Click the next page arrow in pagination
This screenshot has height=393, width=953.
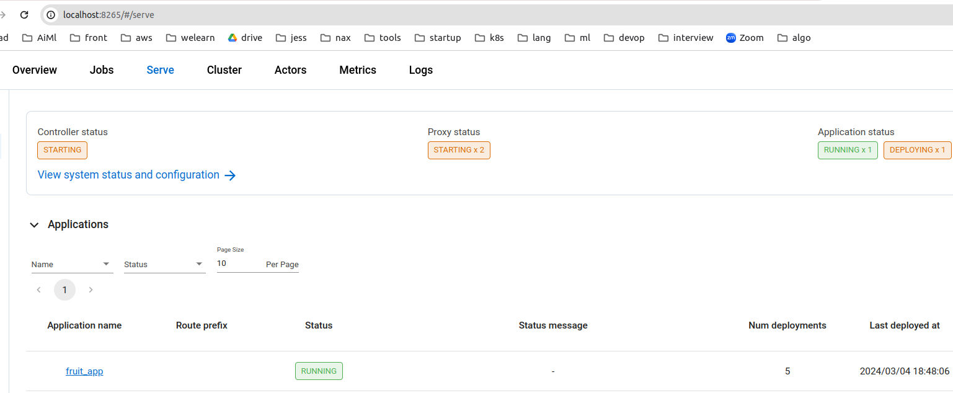(x=91, y=289)
